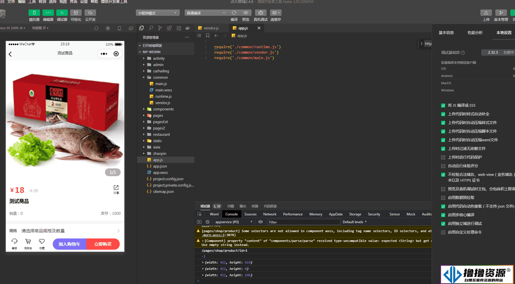Click the console Filter input field
Screen dimensions: 515x284
304,222
